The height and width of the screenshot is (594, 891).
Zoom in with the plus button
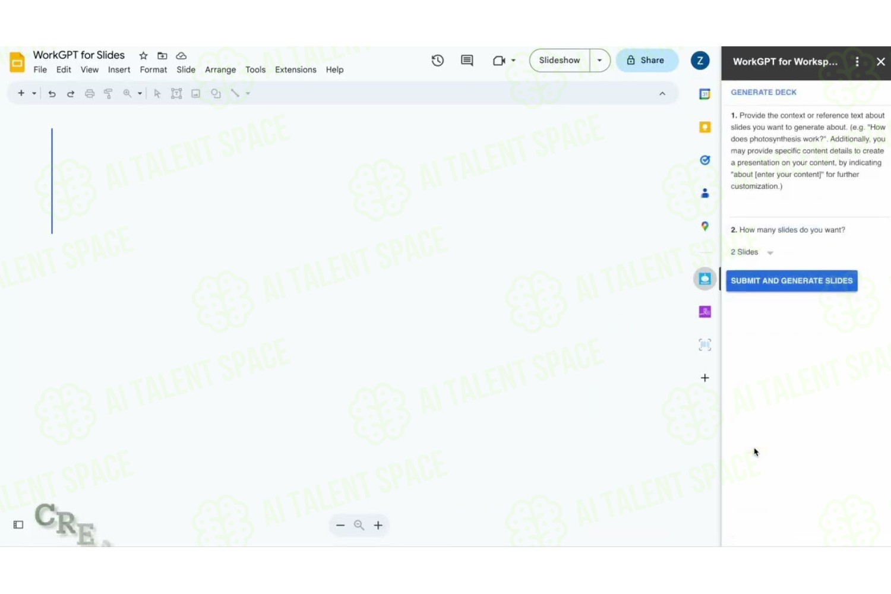pos(378,525)
